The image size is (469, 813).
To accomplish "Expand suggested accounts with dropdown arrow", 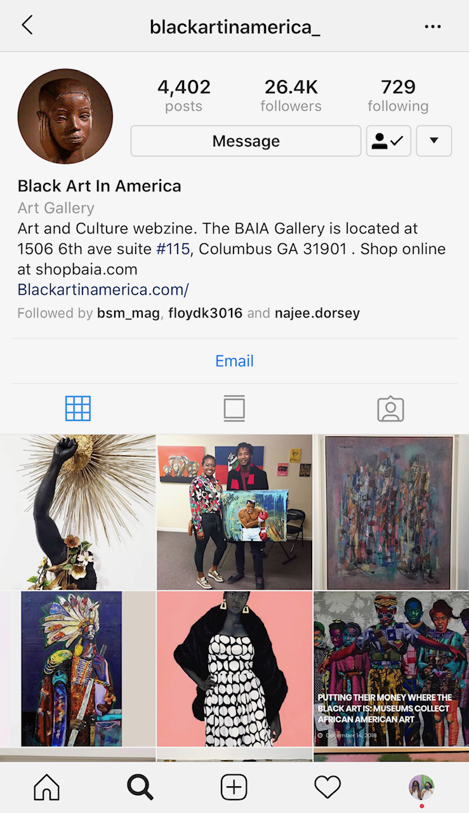I will 434,141.
